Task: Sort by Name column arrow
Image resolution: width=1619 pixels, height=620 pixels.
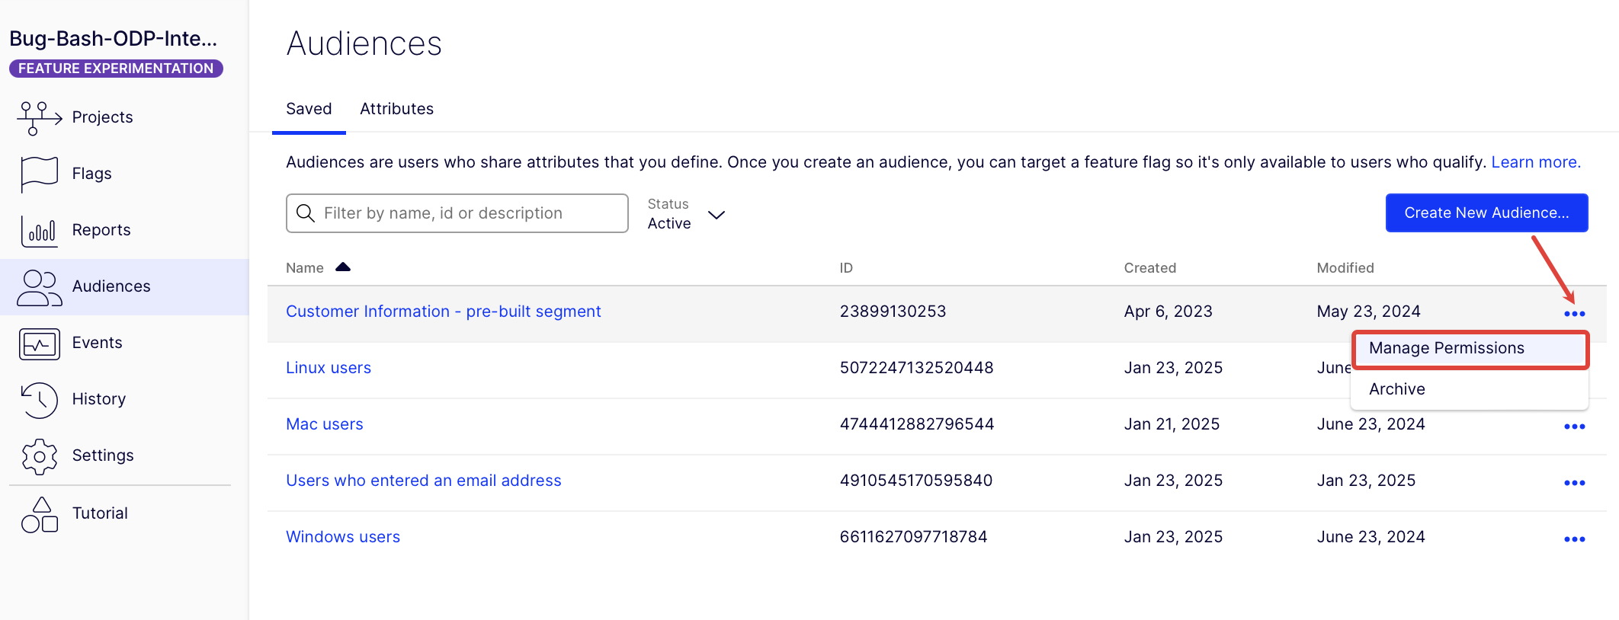Action: tap(343, 267)
